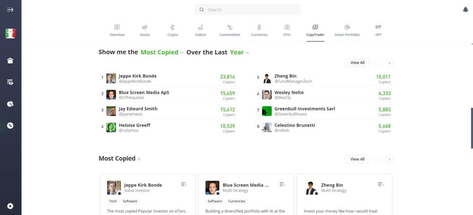Viewport: 473px width, 215px height.
Task: Click the @FundManagerZech username
Action: coord(293,81)
